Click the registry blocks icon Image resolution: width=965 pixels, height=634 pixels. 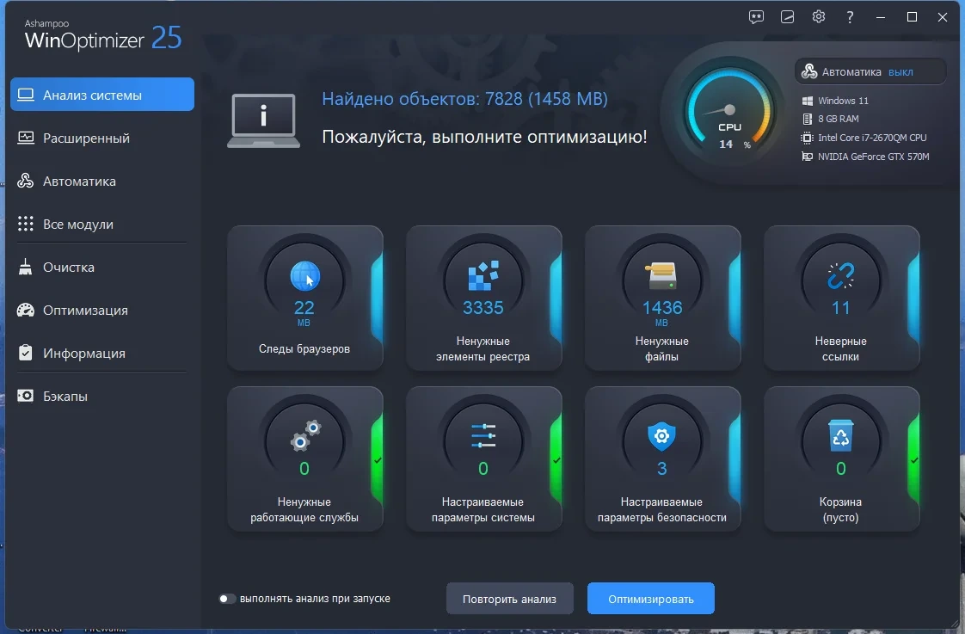pos(483,276)
